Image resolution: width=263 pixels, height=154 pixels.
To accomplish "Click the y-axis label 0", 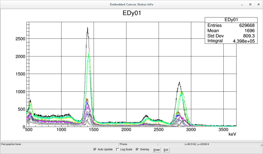I will click(x=24, y=127).
